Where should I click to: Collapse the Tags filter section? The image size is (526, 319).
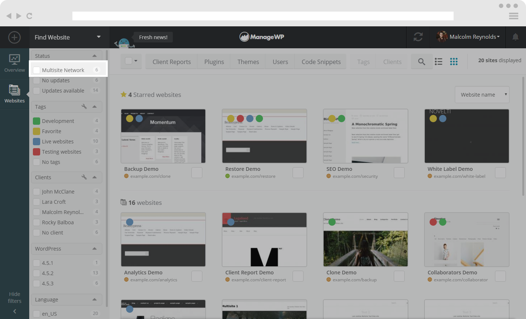[x=95, y=107]
